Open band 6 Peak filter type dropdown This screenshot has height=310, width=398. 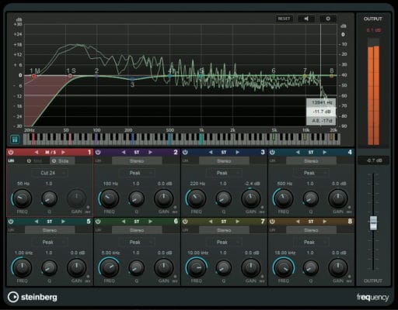[137, 242]
